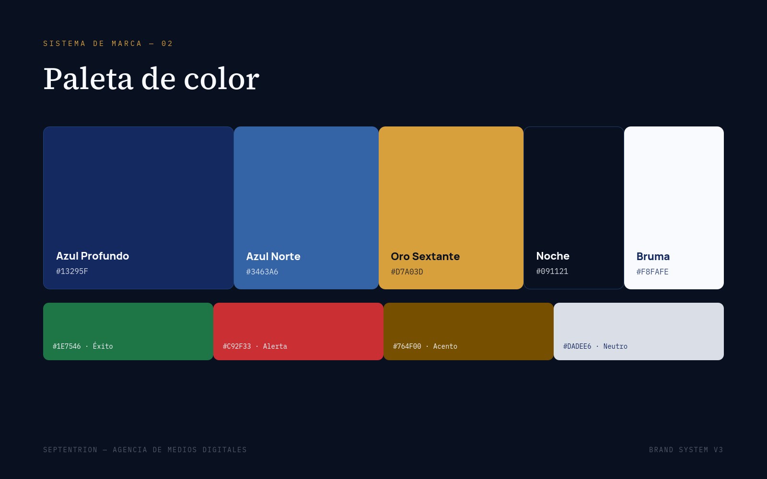Click the Oro Sextante name label
Screen dimensions: 767x479
point(425,256)
